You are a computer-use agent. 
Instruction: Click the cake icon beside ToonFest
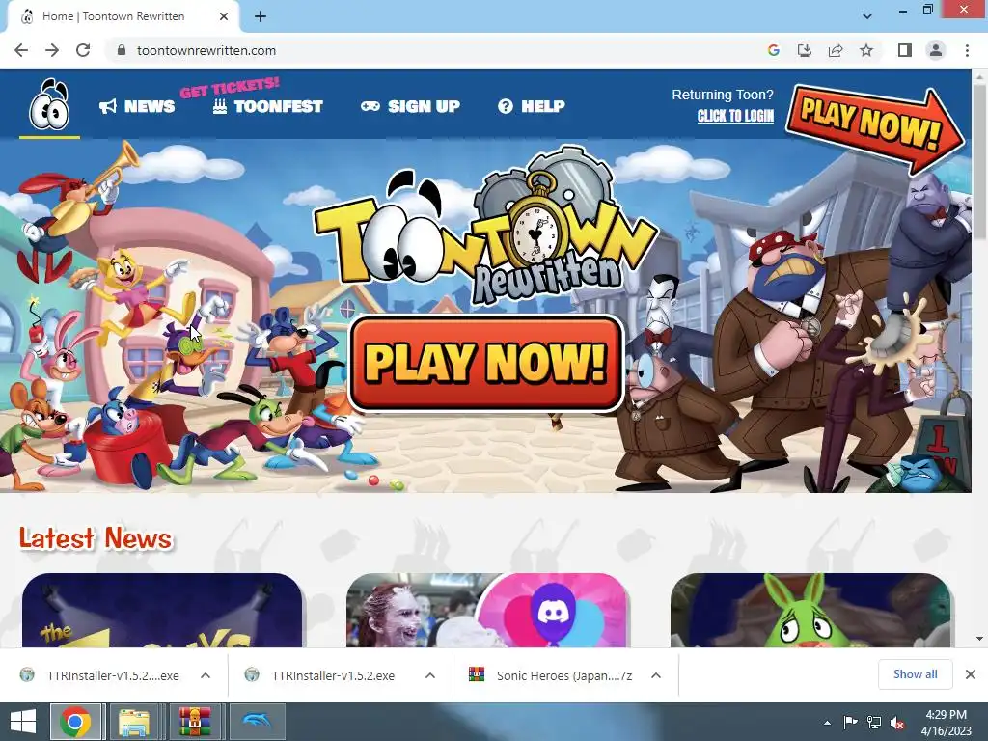(220, 106)
